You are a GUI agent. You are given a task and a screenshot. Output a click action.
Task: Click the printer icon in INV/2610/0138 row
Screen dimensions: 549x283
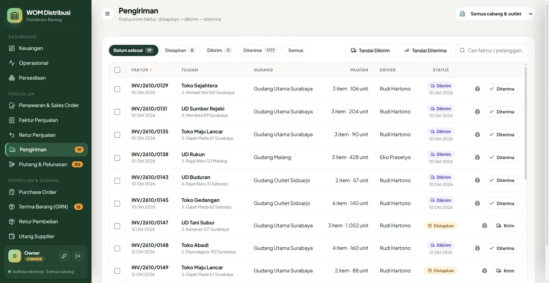click(x=477, y=157)
